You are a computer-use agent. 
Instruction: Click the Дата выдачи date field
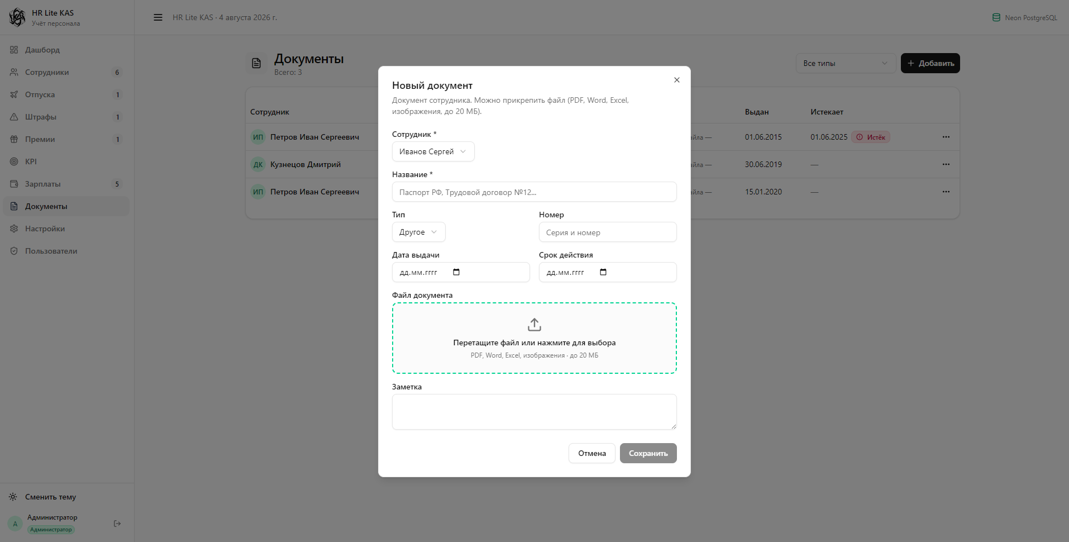coord(461,272)
